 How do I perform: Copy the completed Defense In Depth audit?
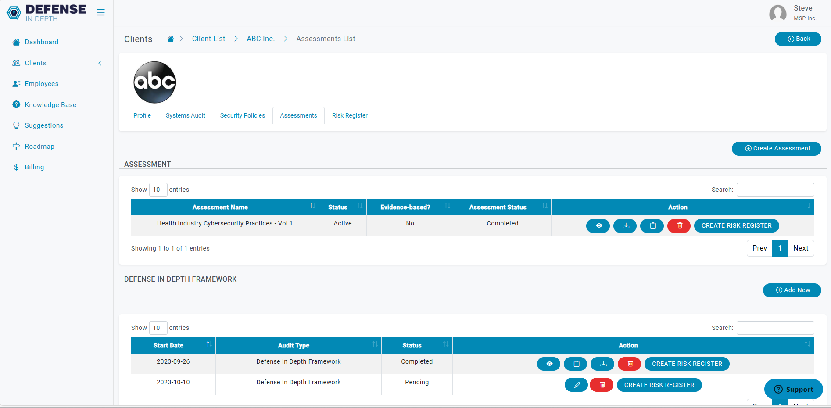575,364
